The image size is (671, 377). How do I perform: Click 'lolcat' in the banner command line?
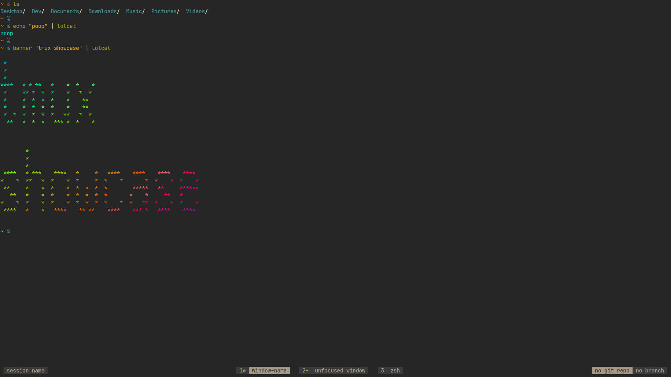(x=101, y=48)
